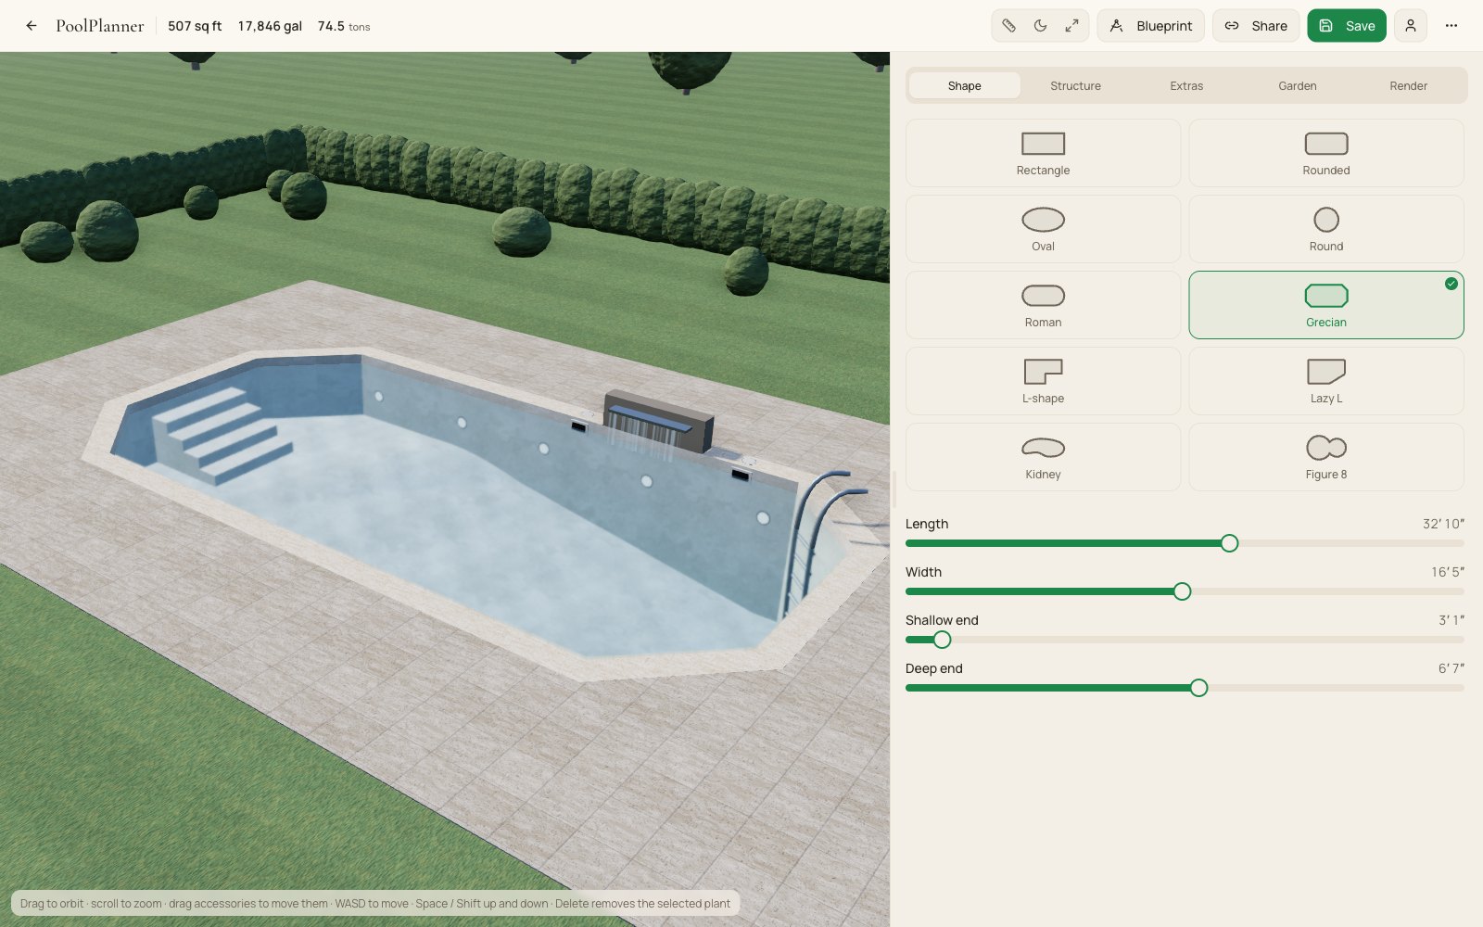Image resolution: width=1483 pixels, height=927 pixels.
Task: Click the 17,846 gal volume readout
Action: click(x=270, y=26)
